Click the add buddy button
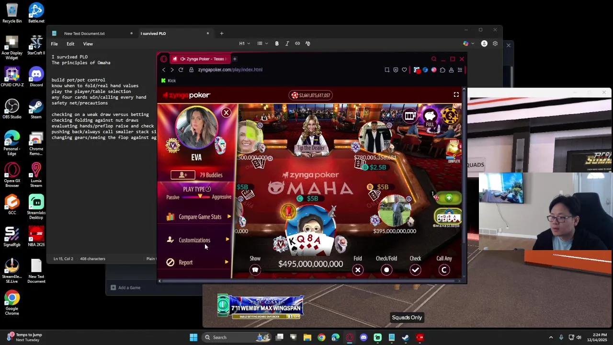 click(x=183, y=175)
